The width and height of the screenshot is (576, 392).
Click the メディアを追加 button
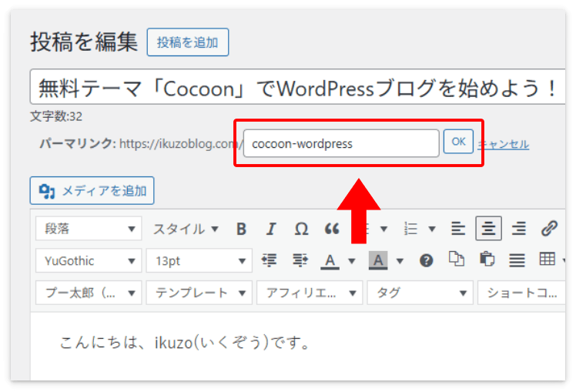(x=92, y=191)
